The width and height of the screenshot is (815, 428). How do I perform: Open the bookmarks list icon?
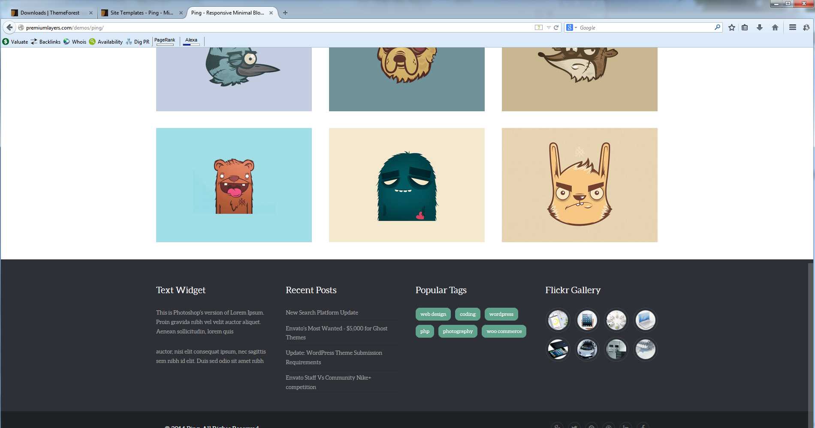click(x=745, y=27)
